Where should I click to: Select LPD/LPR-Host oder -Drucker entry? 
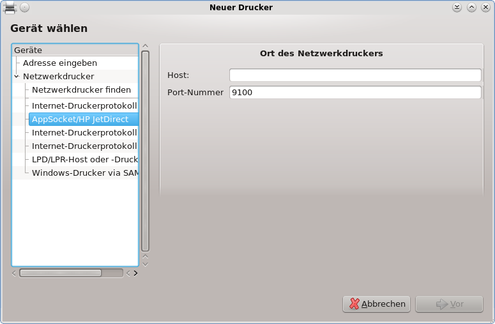coord(85,160)
